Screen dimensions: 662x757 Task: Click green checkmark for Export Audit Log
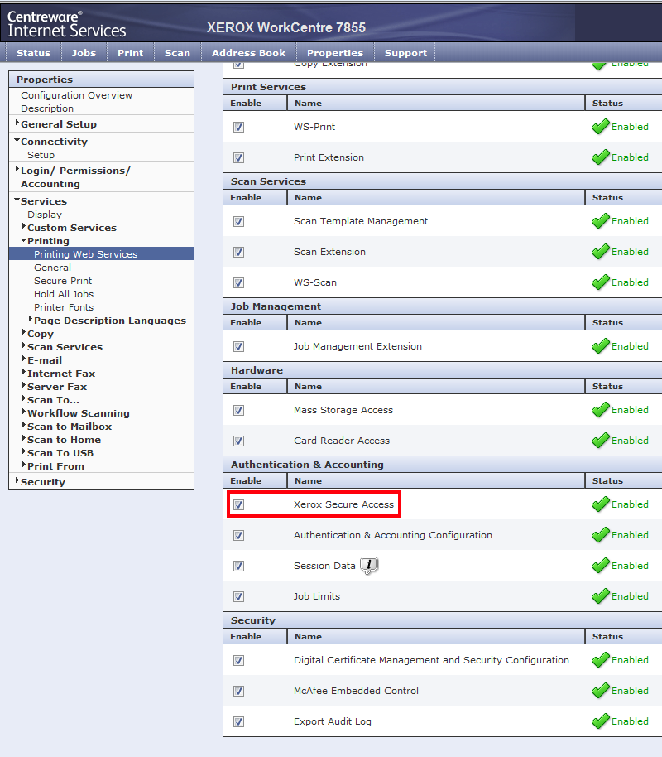(600, 721)
